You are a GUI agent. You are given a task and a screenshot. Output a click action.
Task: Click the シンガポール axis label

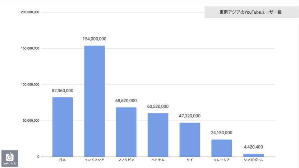[253, 160]
